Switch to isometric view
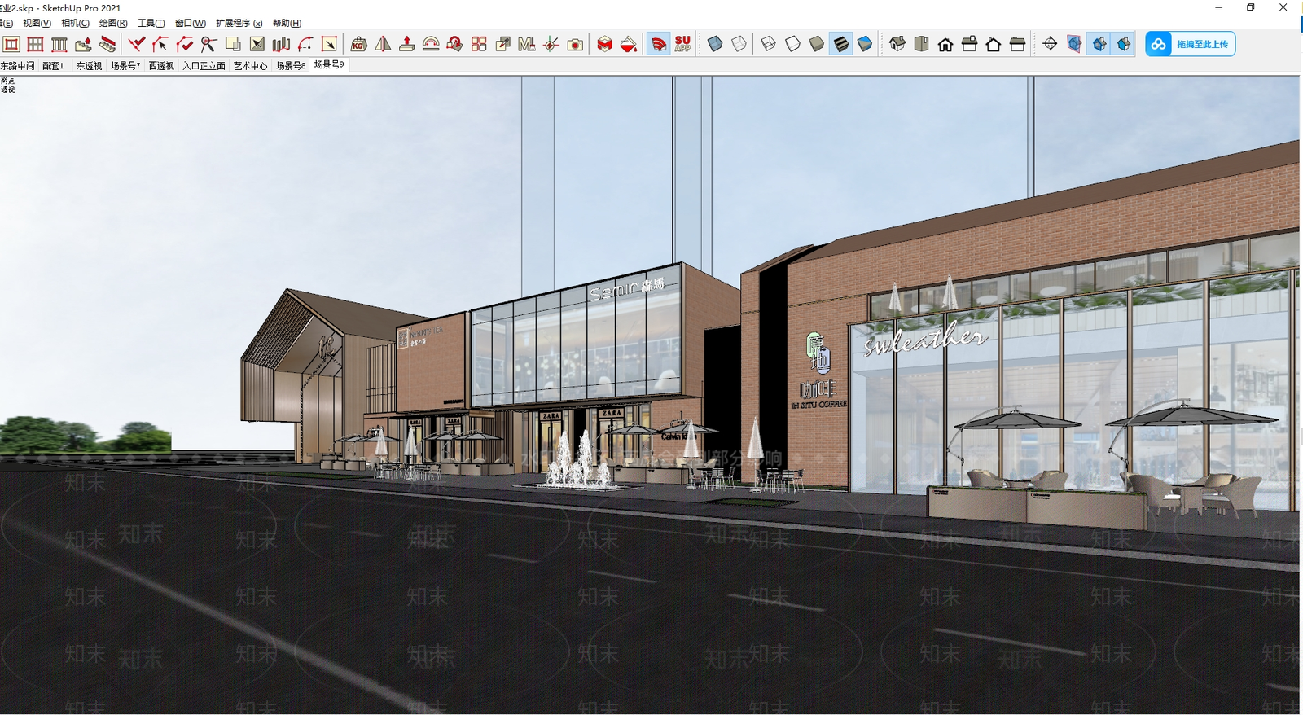Viewport: 1303px width, 715px height. [897, 44]
